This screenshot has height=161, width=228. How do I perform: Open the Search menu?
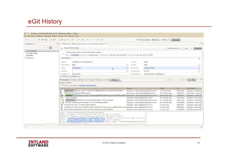[55, 36]
